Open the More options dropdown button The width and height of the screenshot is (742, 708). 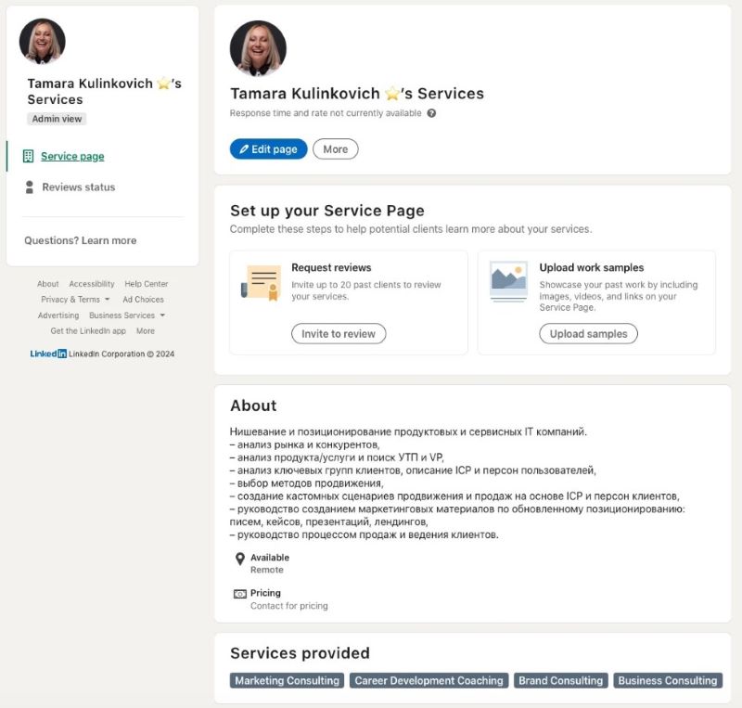335,149
